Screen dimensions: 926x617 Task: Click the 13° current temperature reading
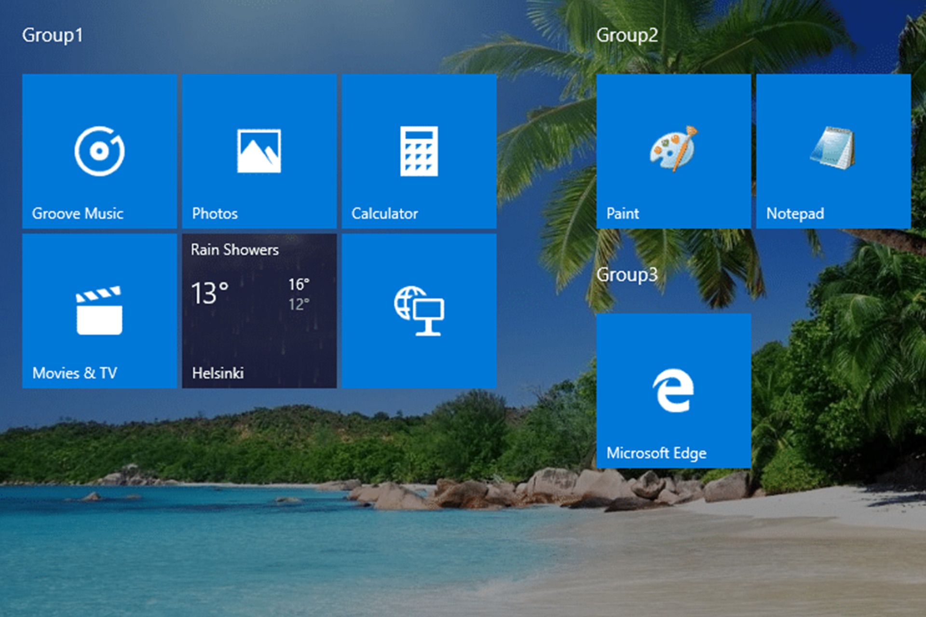click(x=209, y=293)
